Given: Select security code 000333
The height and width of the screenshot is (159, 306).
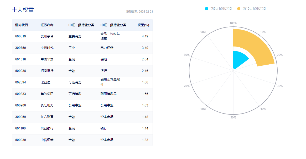Looking at the screenshot, I should coord(20,94).
